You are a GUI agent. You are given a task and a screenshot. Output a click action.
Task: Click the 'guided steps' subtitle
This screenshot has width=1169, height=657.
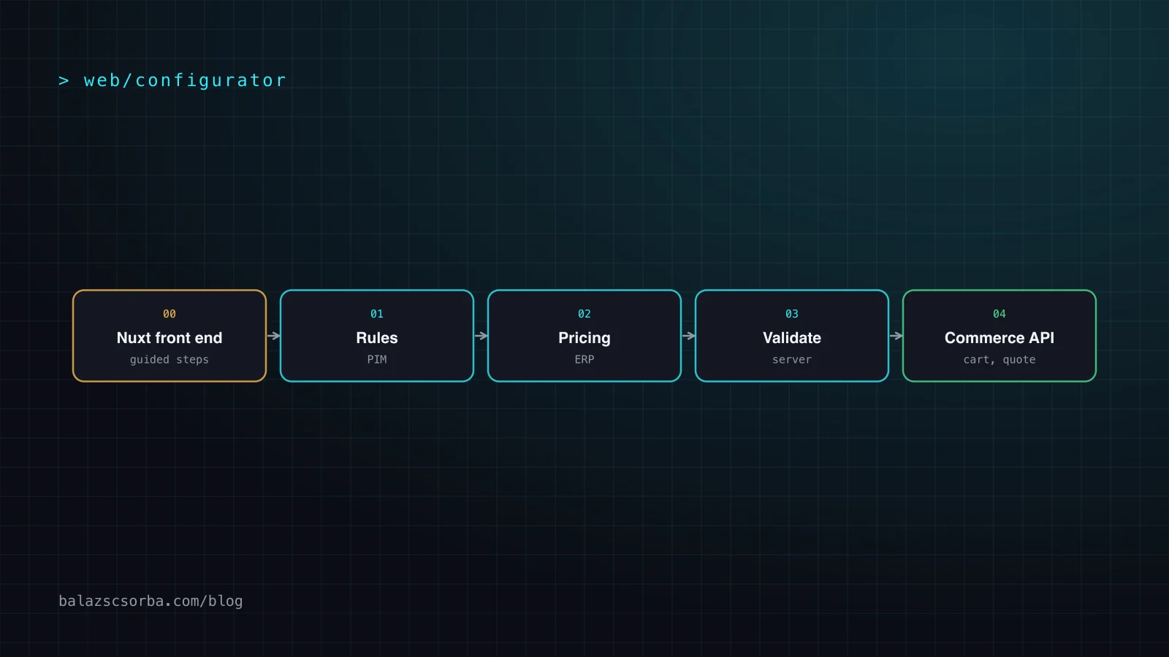pyautogui.click(x=170, y=360)
